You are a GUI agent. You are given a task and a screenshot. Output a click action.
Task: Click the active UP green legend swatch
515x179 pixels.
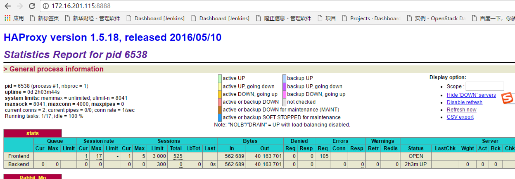(x=220, y=78)
